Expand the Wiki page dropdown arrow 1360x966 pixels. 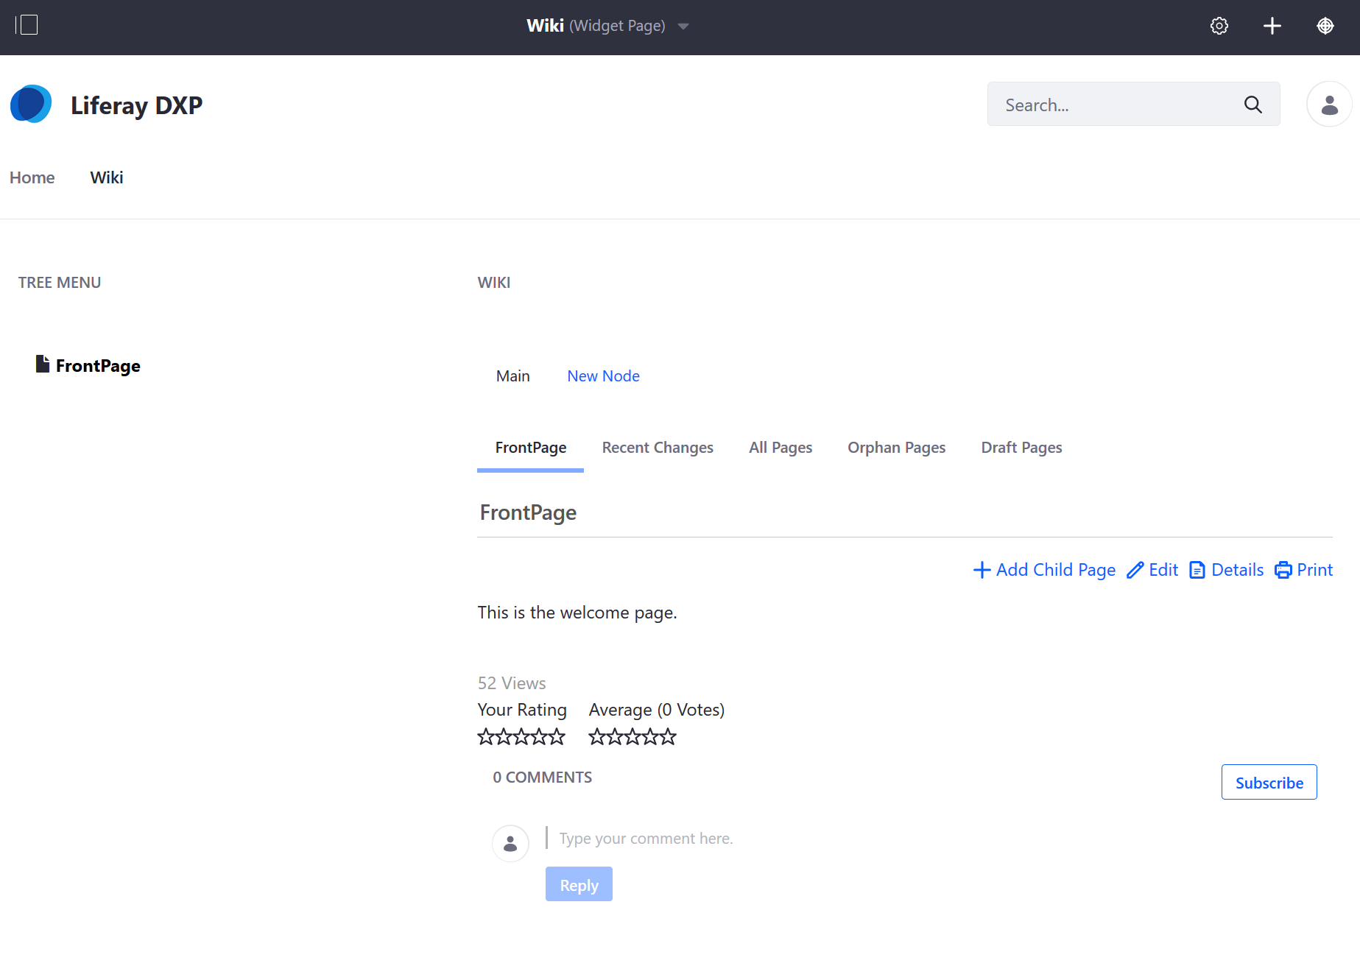(x=683, y=27)
